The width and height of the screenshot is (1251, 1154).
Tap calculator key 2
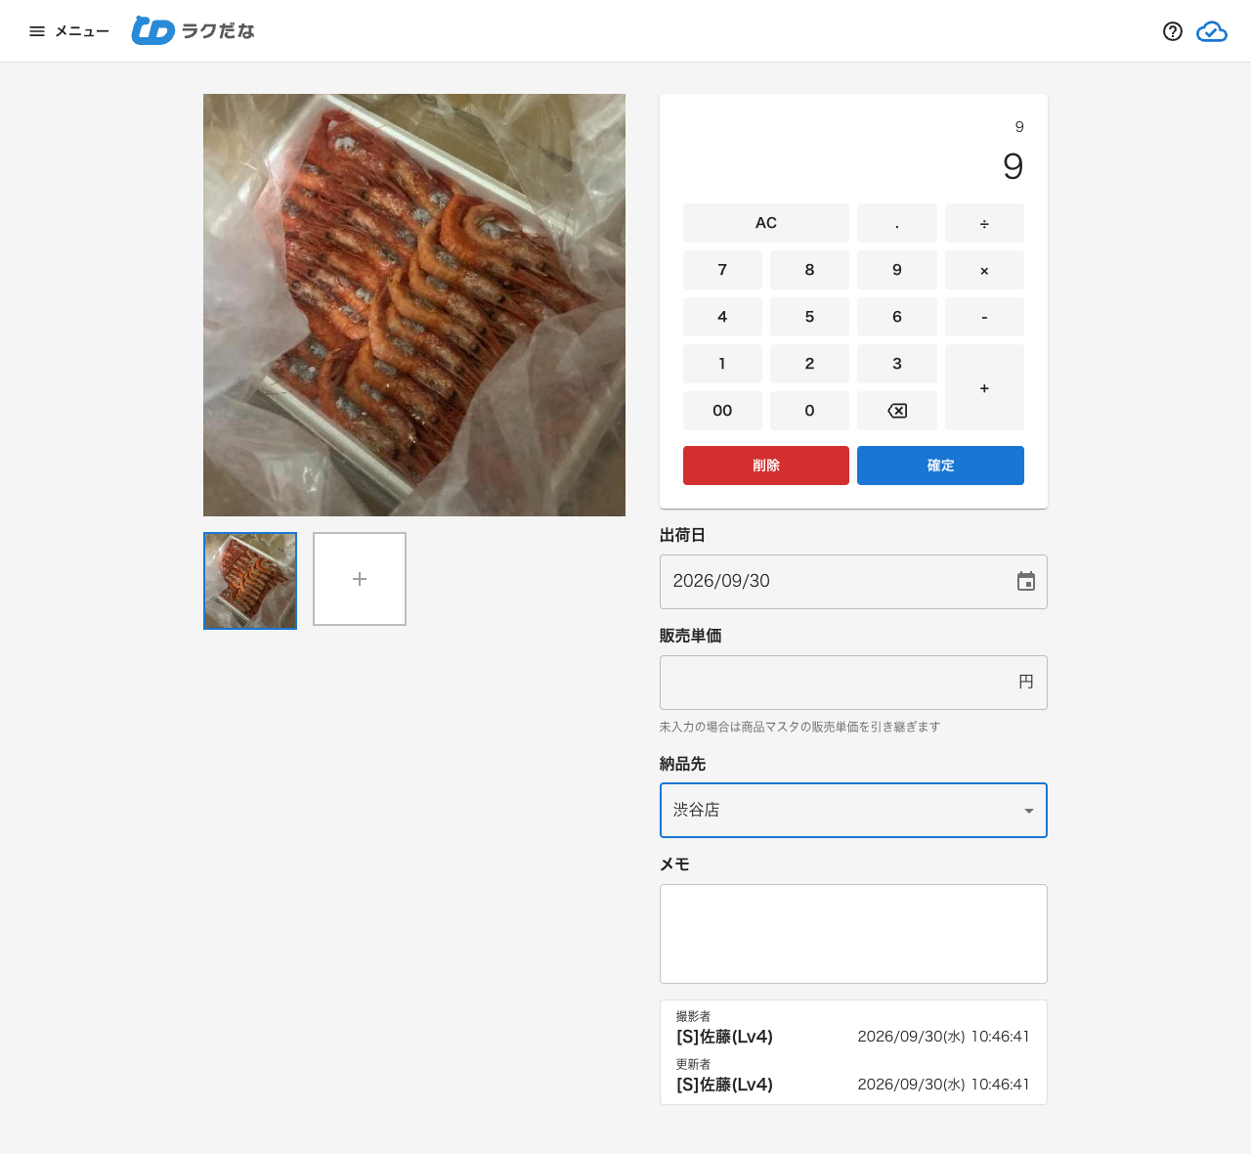point(809,364)
